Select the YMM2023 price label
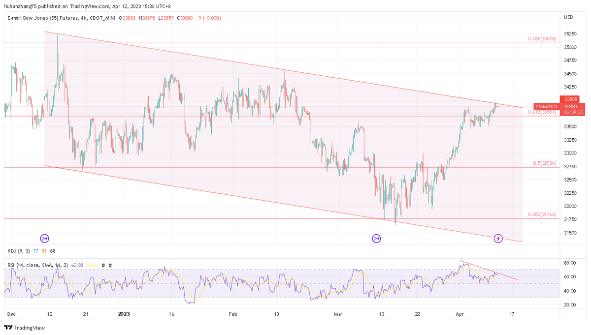591x335 pixels. (546, 106)
